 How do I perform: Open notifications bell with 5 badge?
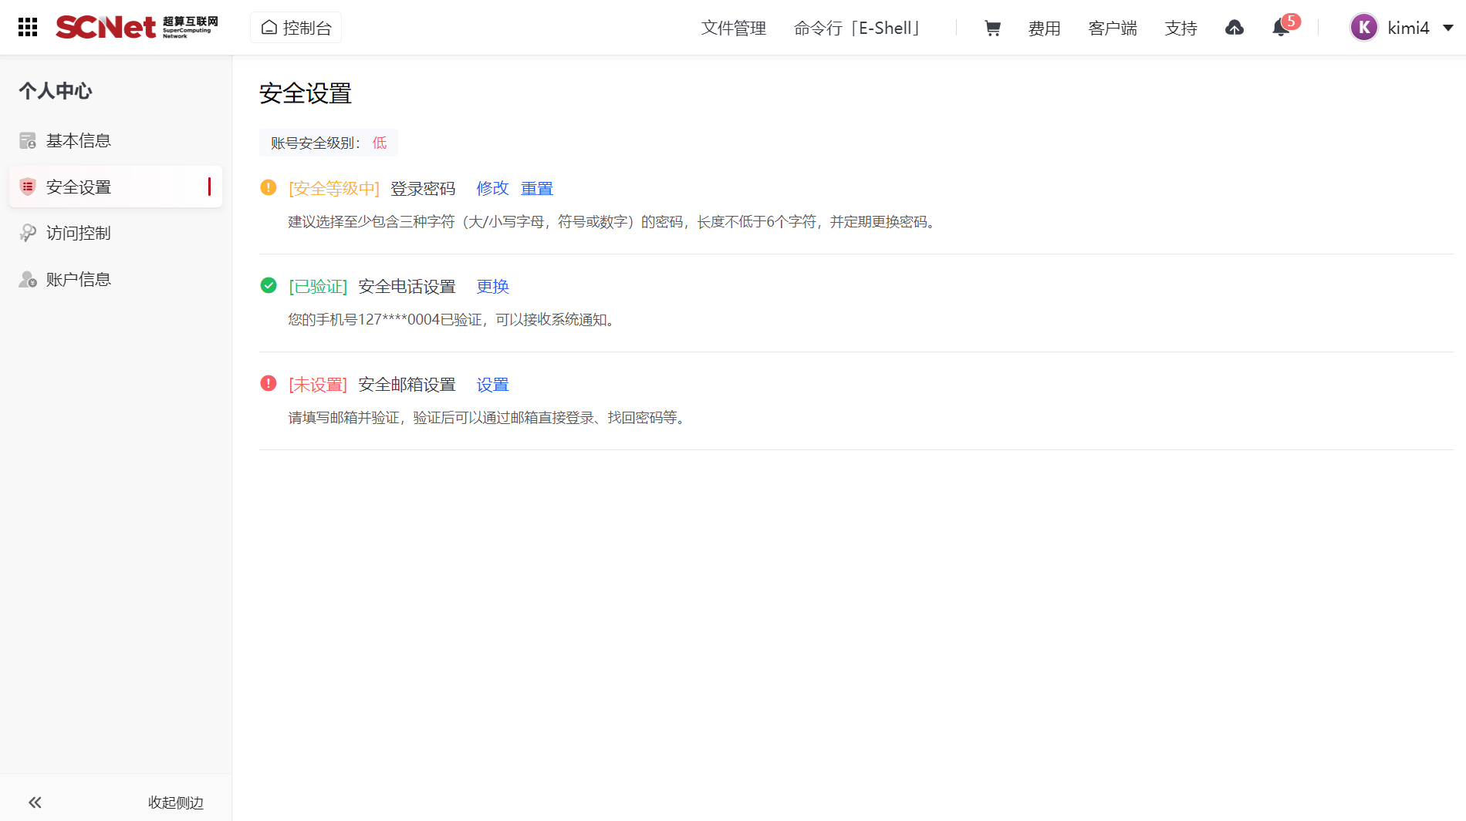[x=1281, y=29]
